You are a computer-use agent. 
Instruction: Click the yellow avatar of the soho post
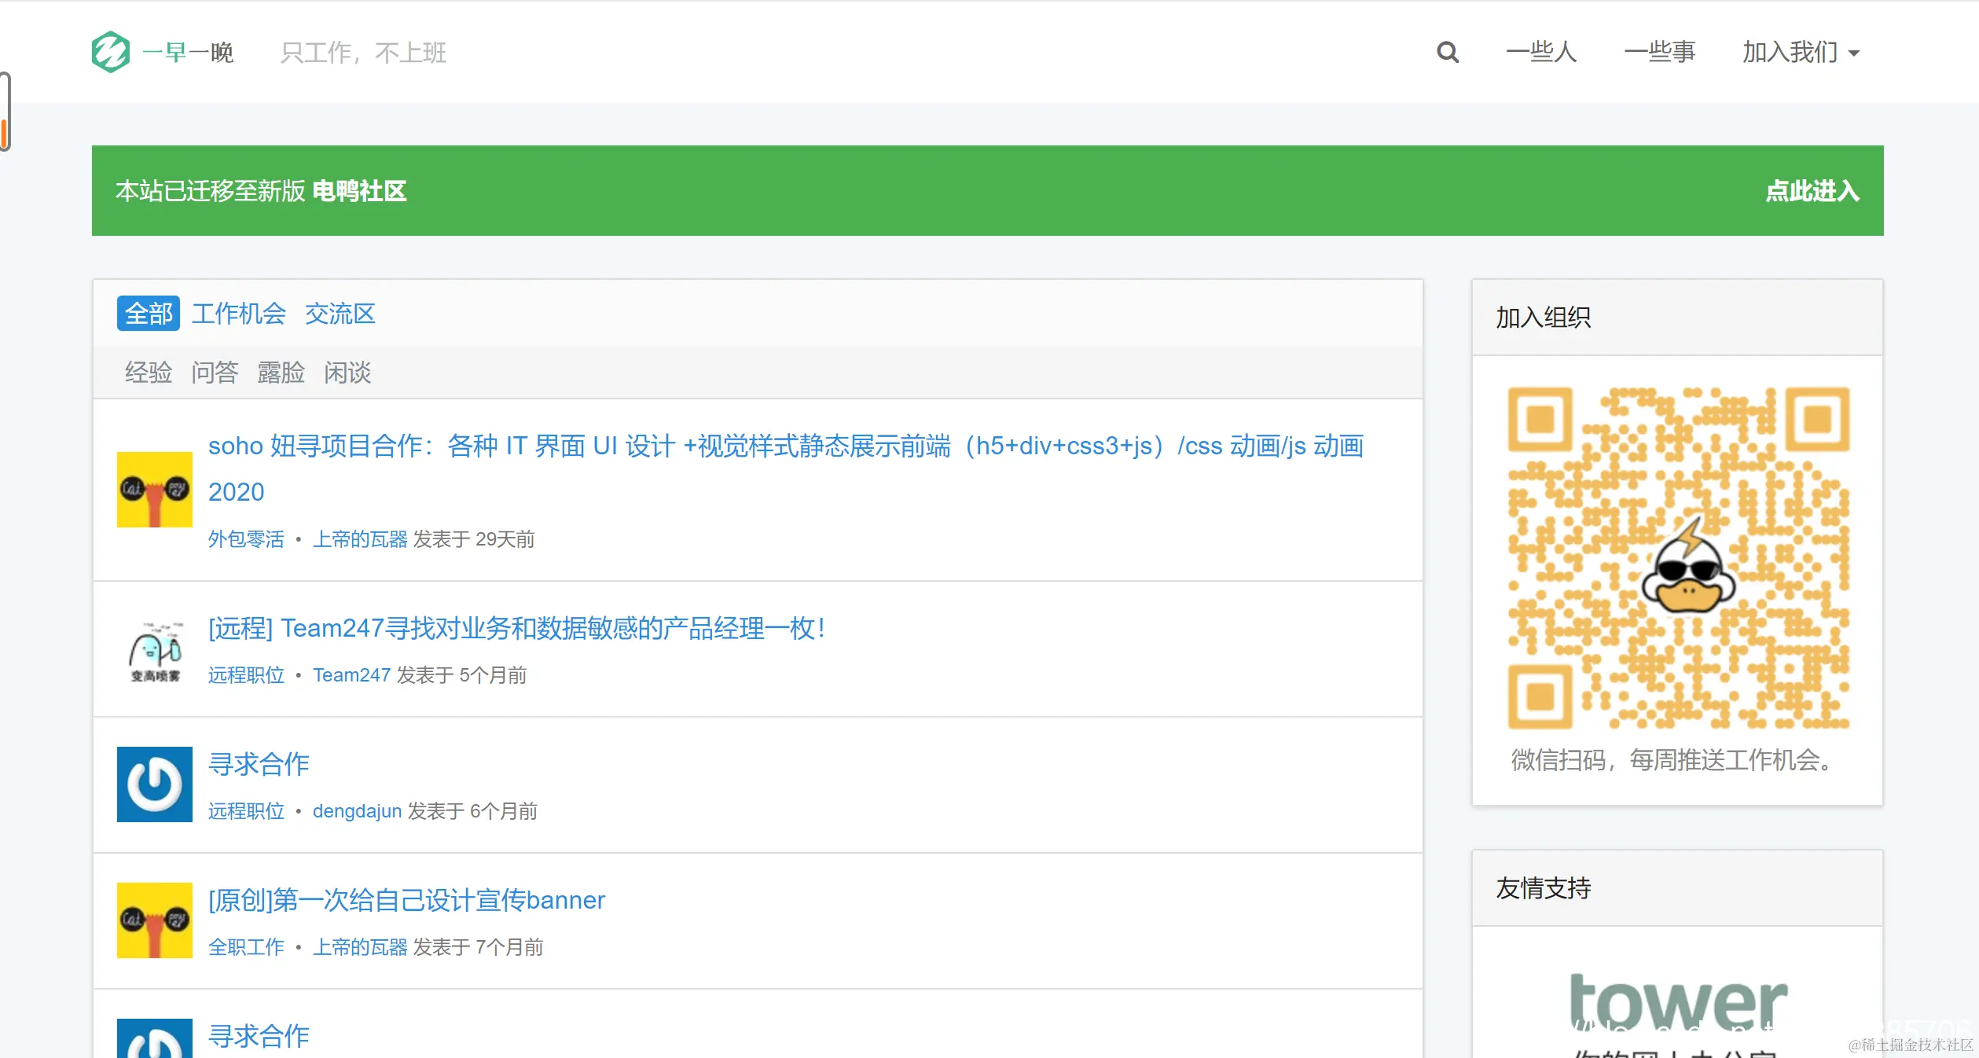point(155,490)
